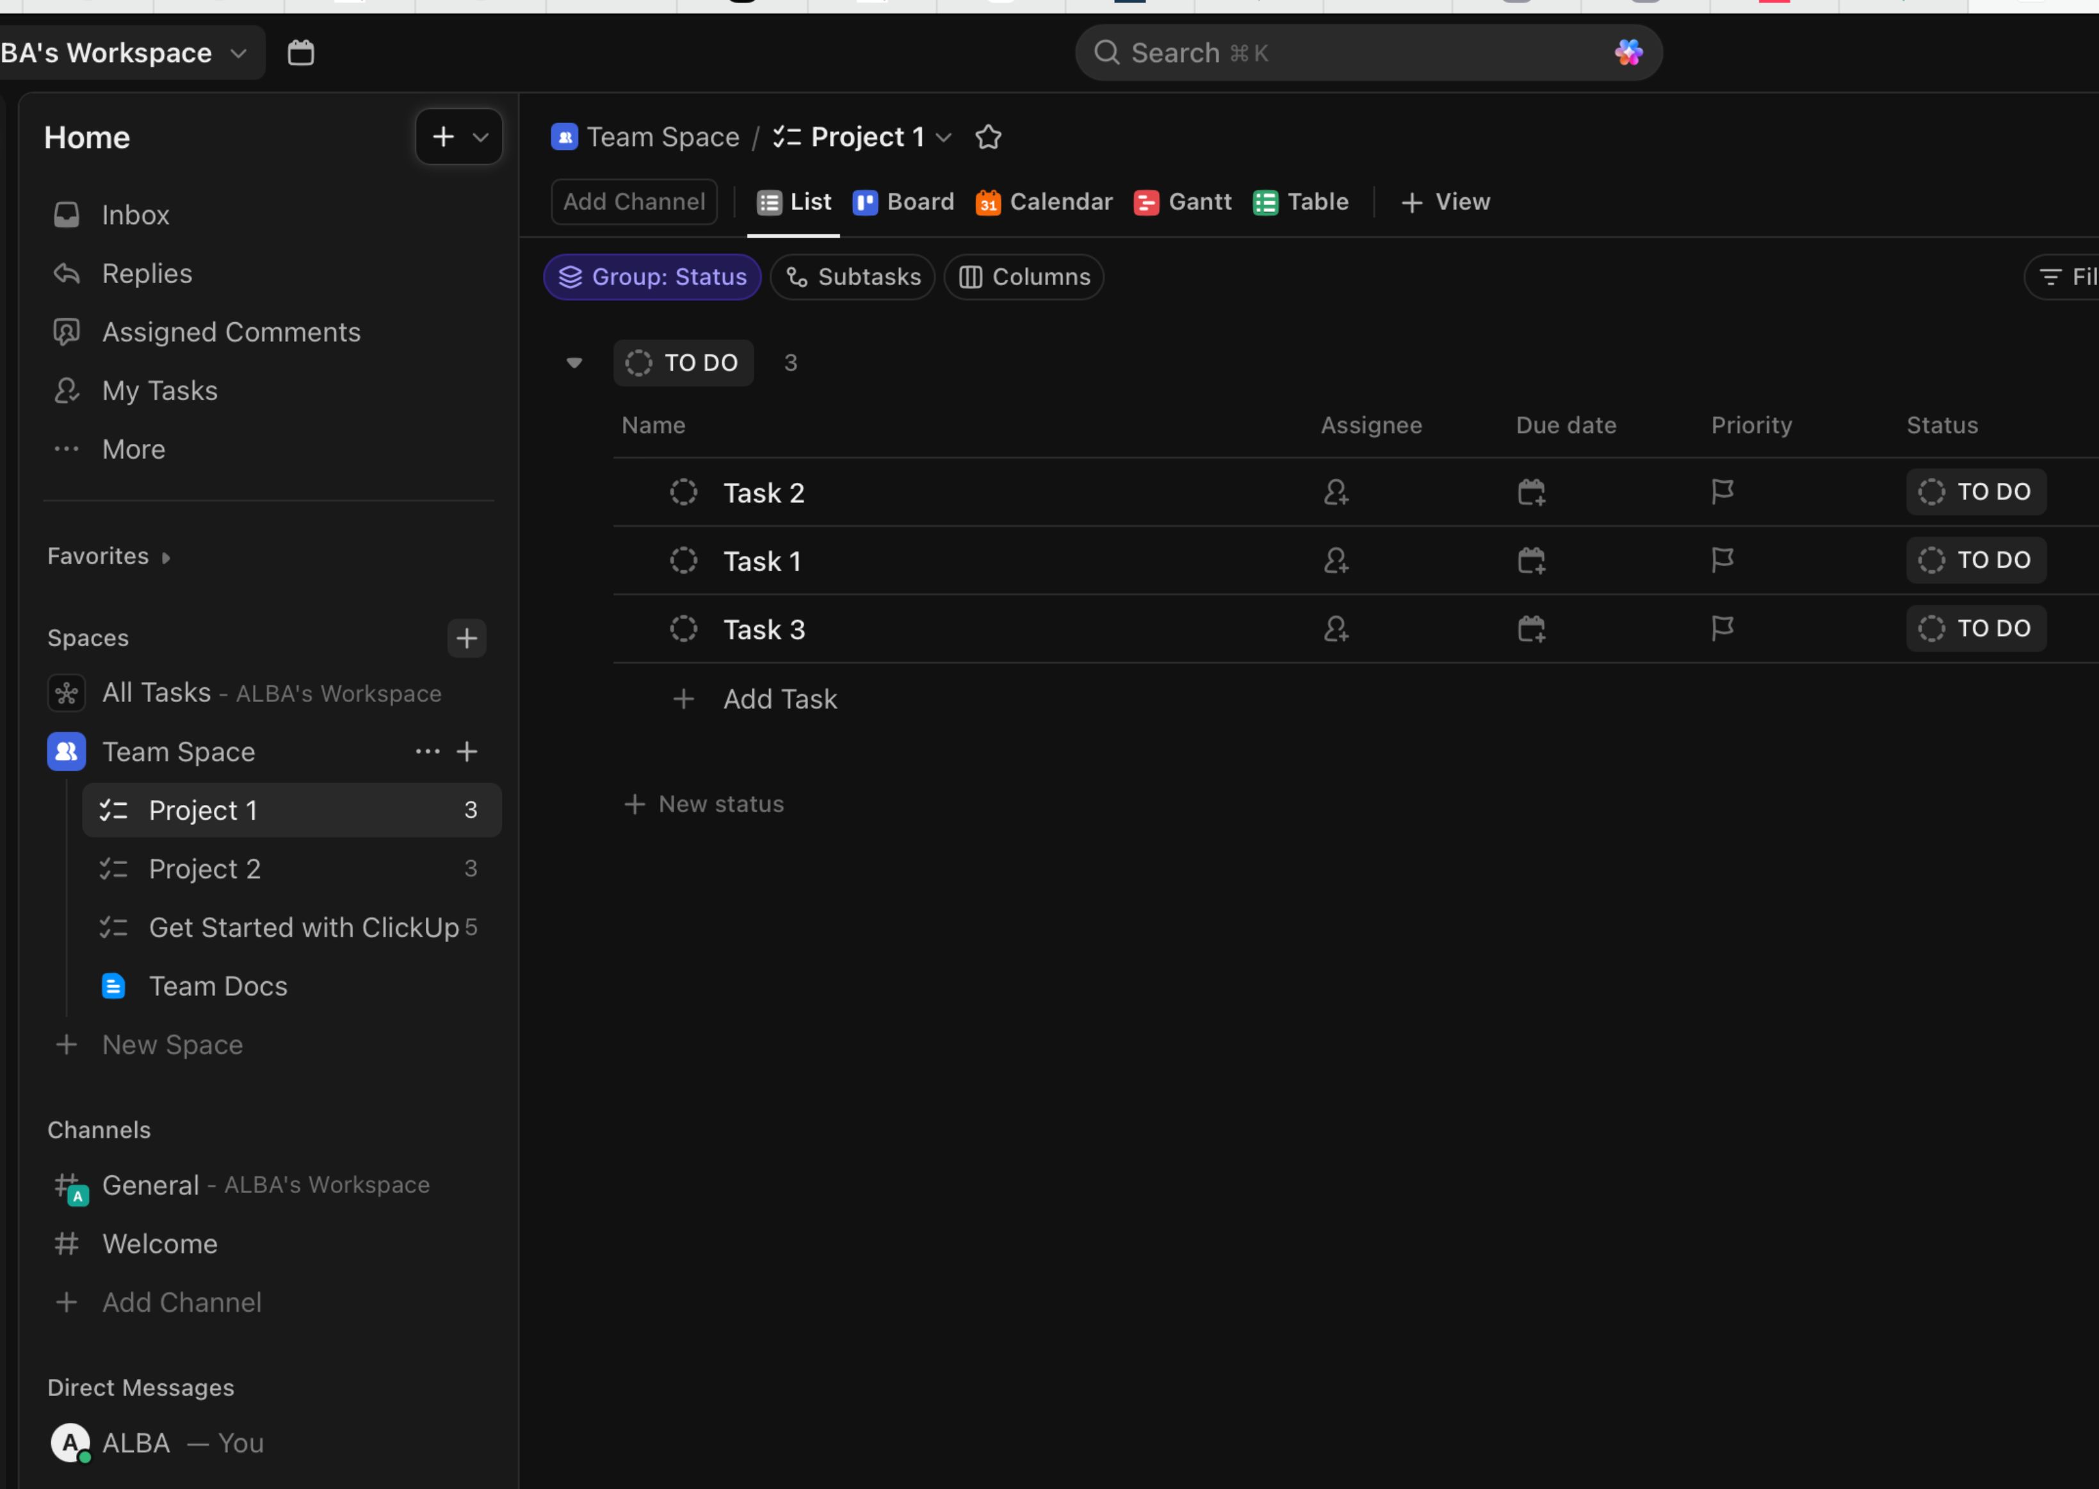Open Team Docs document in sidebar
The width and height of the screenshot is (2099, 1489).
217,986
